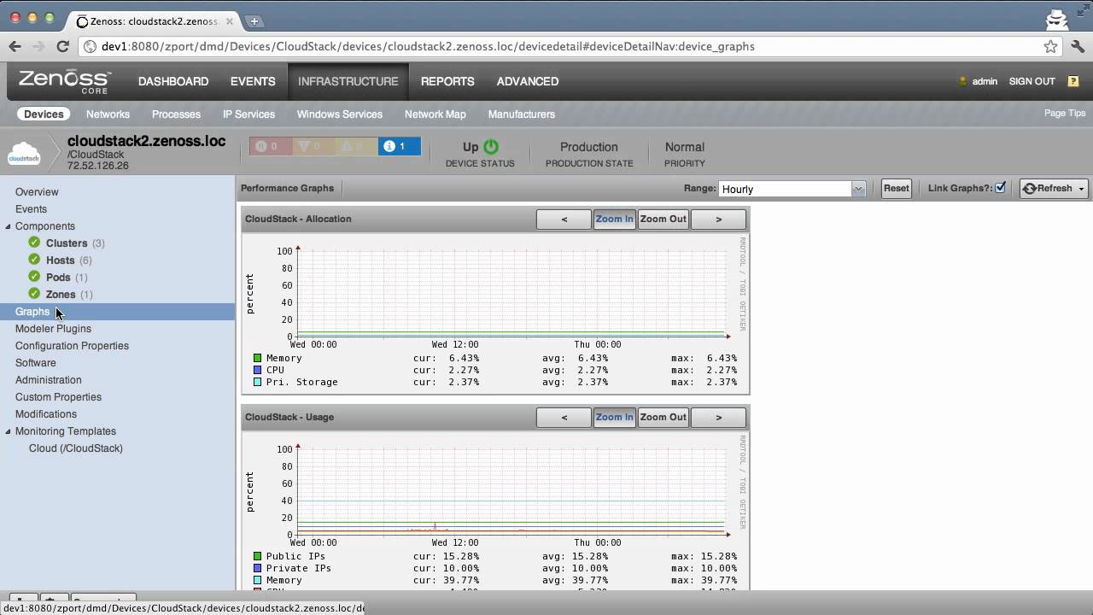
Task: Click the browser back arrow
Action: [15, 46]
